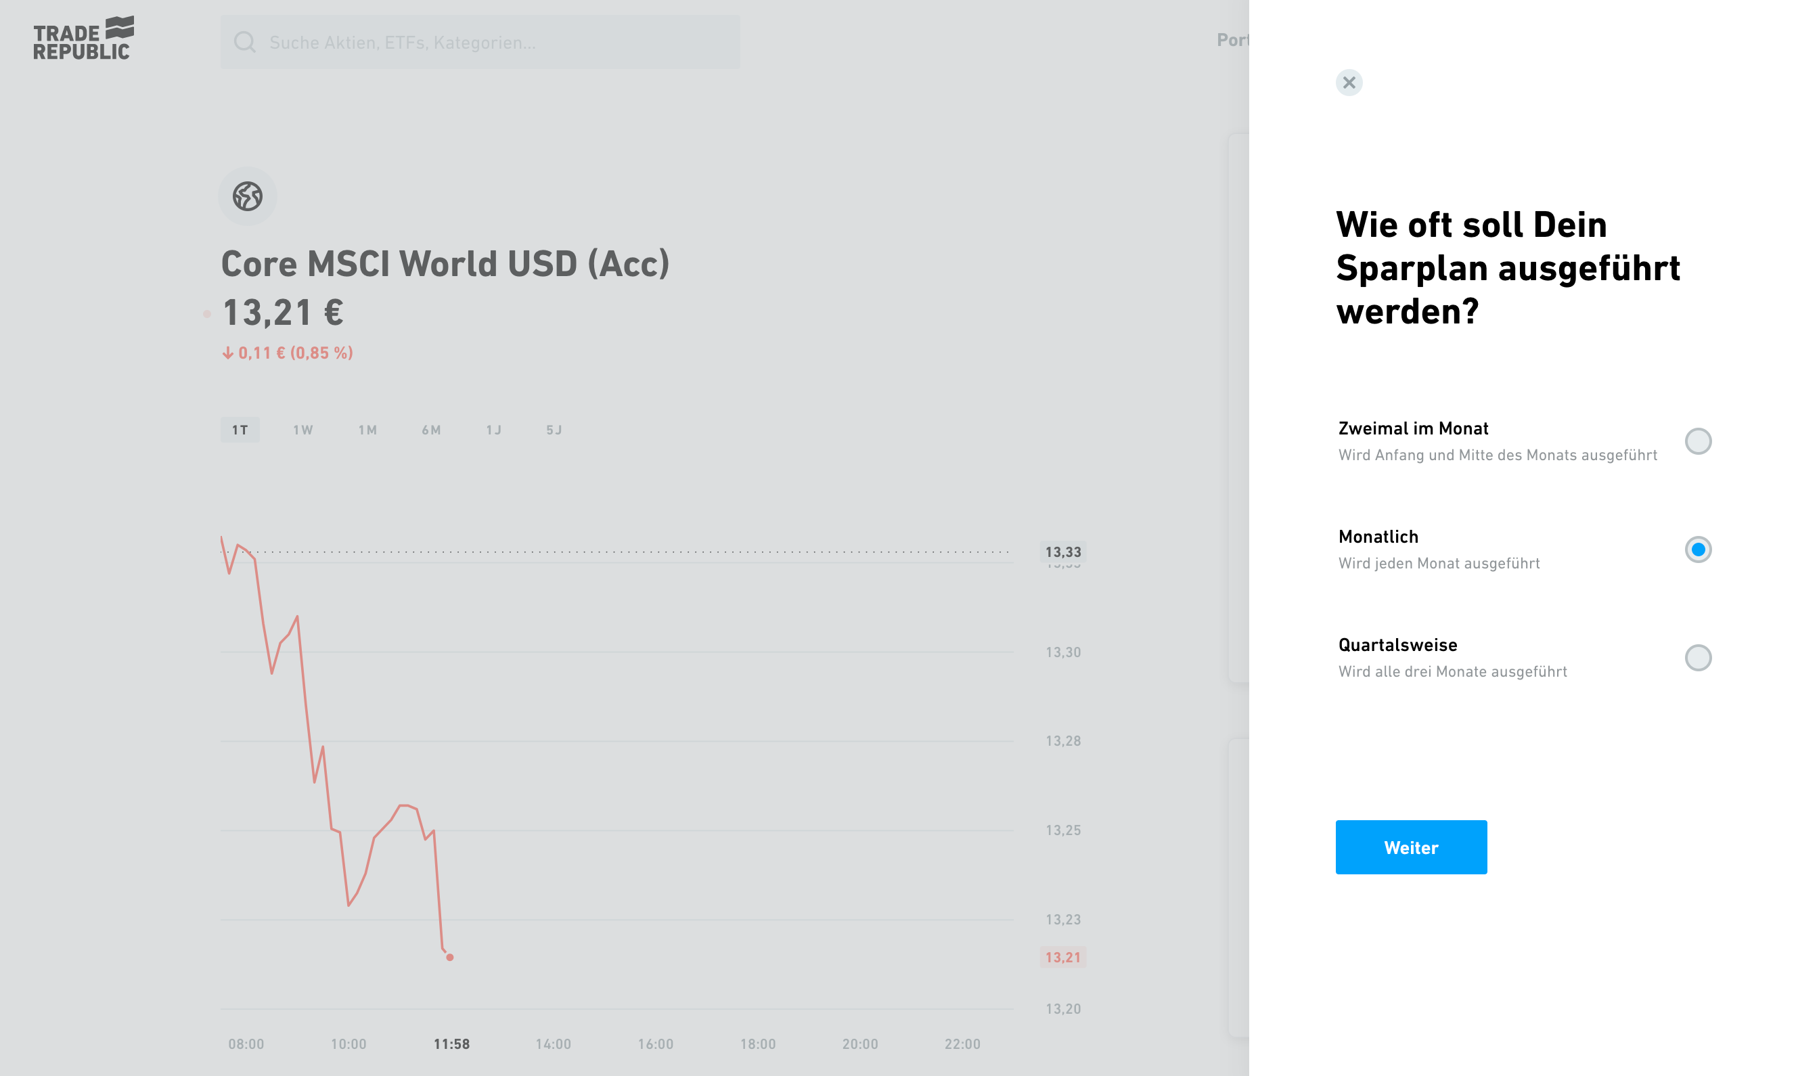Click the 13,33 previous close label
Screen dimensions: 1819x1076
point(1062,552)
